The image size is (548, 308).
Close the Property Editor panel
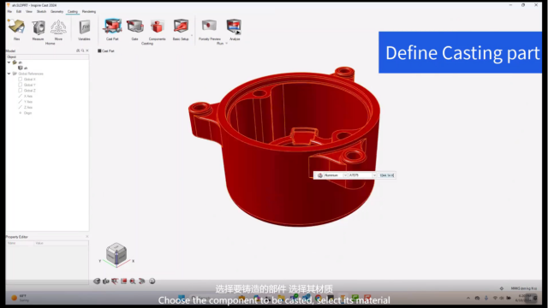pos(87,236)
